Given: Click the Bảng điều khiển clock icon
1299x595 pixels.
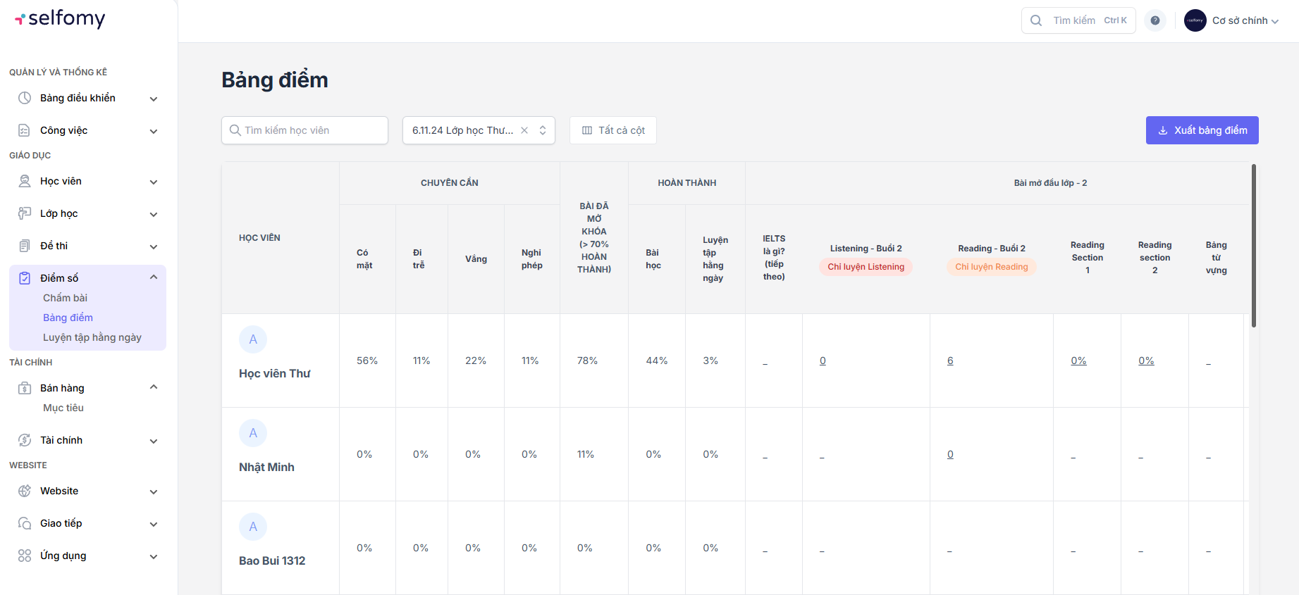Looking at the screenshot, I should coord(25,98).
